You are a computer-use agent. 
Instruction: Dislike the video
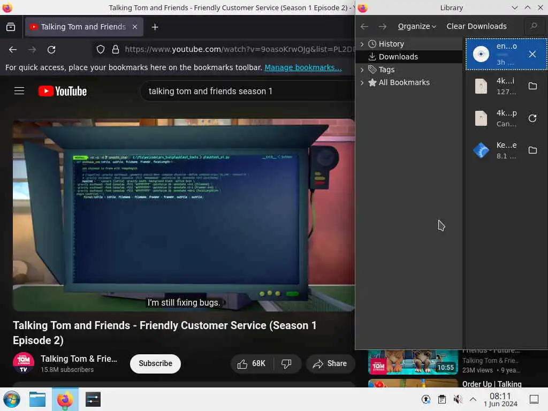pyautogui.click(x=287, y=364)
